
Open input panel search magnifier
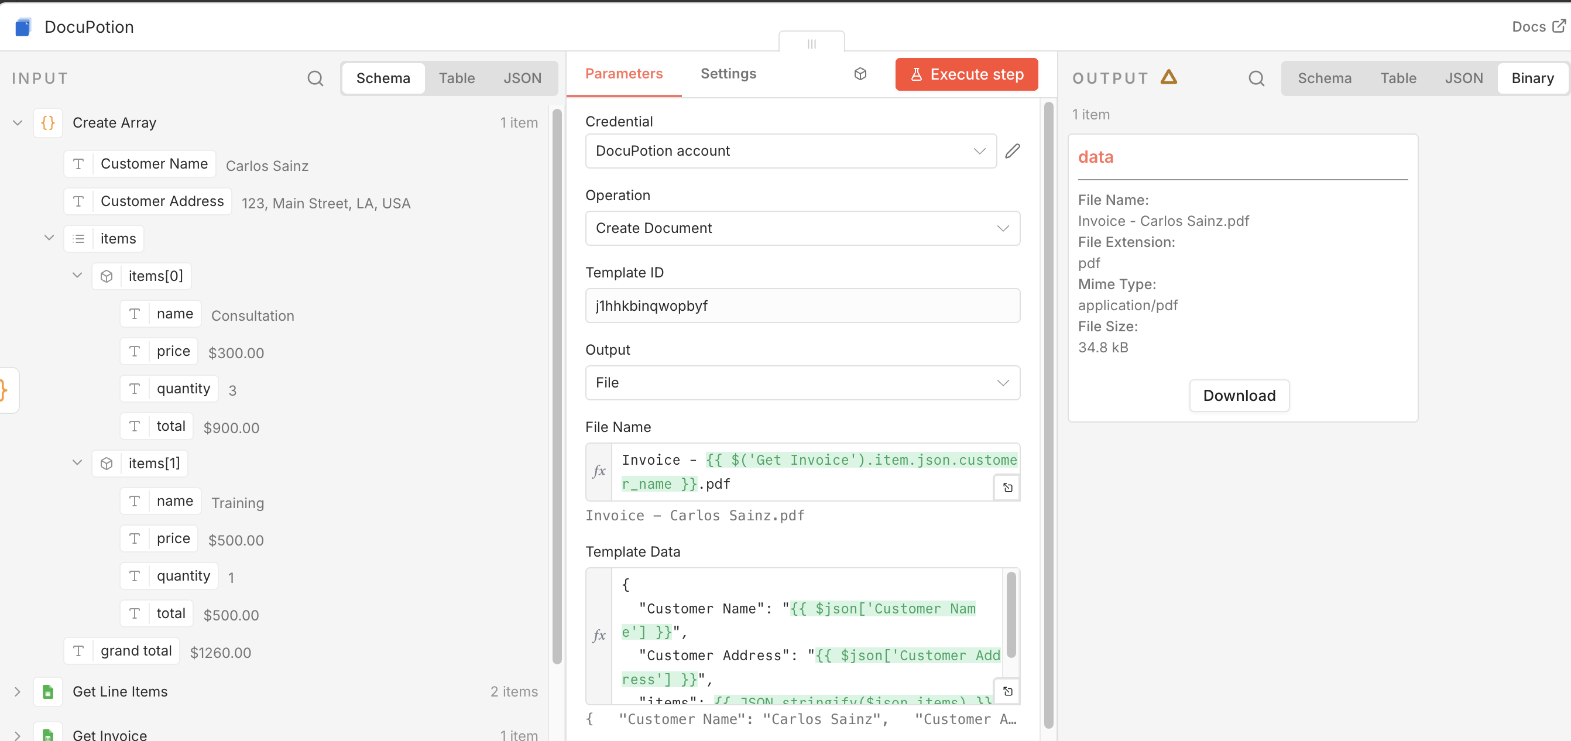pyautogui.click(x=315, y=78)
